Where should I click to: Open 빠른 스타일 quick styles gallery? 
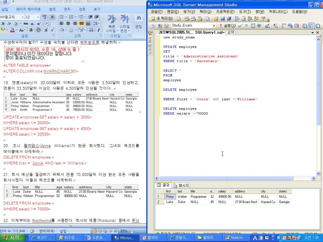(112, 23)
